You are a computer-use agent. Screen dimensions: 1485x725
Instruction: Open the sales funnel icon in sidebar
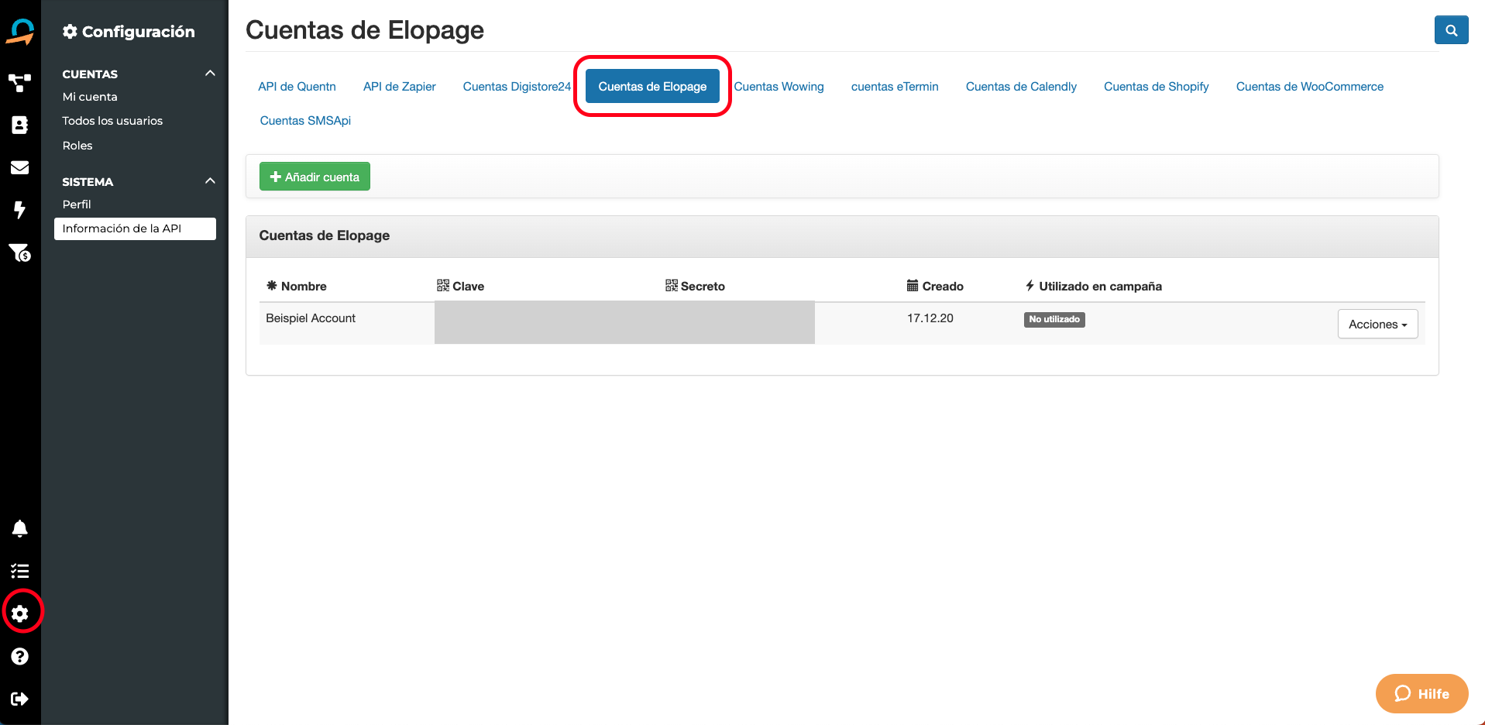coord(20,253)
